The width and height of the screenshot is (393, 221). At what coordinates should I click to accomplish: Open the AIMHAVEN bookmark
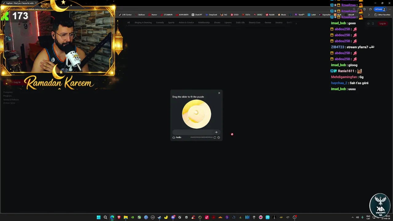pyautogui.click(x=182, y=15)
